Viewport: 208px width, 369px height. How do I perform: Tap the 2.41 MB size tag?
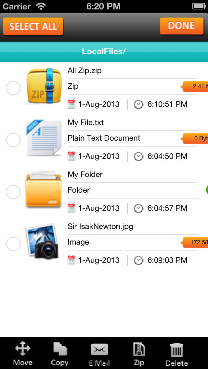tap(195, 86)
